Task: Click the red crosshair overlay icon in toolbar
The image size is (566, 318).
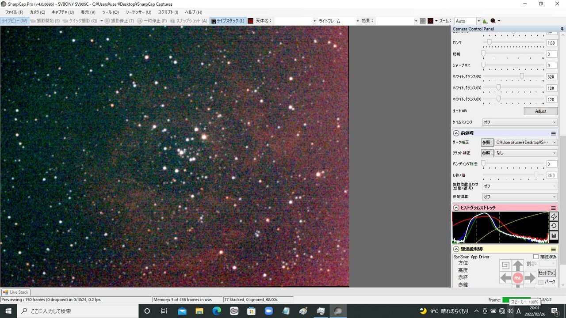Action: tap(430, 21)
